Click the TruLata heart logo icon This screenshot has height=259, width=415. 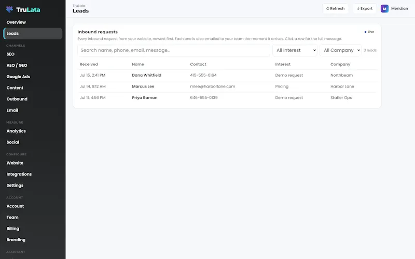coord(9,9)
